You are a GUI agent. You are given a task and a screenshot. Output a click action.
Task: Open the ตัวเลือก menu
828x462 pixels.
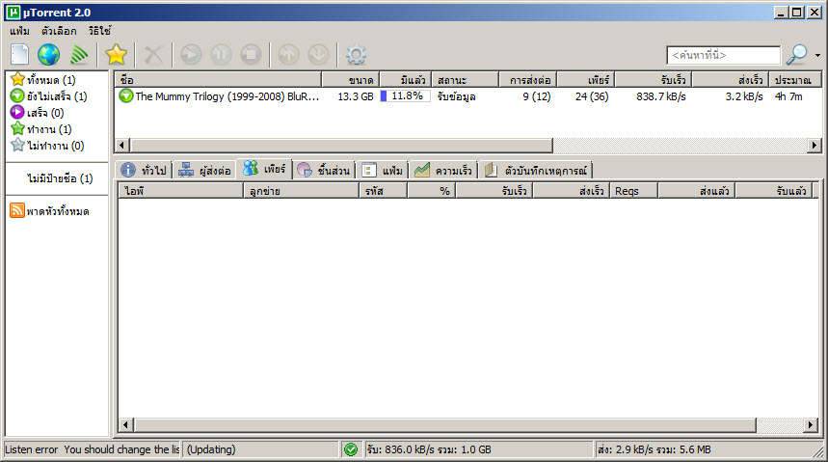pyautogui.click(x=59, y=31)
